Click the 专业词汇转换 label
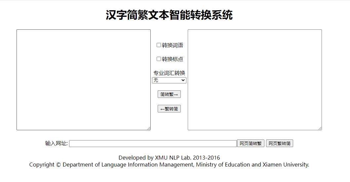The image size is (350, 182). coord(169,73)
